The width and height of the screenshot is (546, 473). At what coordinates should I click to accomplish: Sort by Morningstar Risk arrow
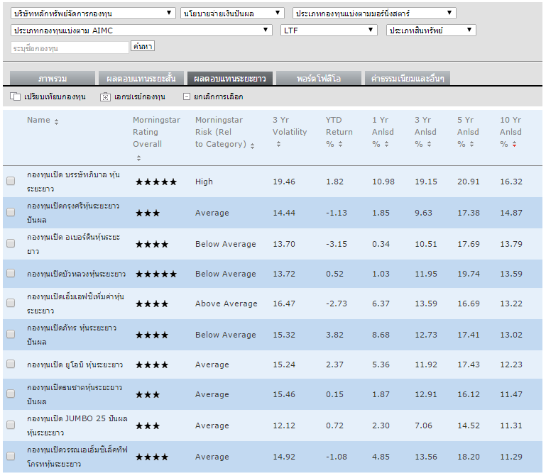click(252, 145)
